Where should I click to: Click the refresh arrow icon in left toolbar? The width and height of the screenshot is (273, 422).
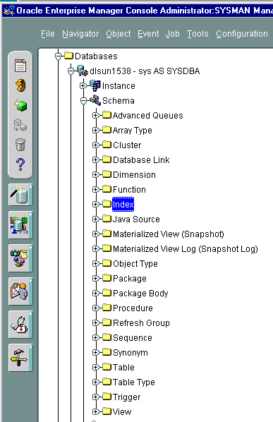(x=20, y=85)
